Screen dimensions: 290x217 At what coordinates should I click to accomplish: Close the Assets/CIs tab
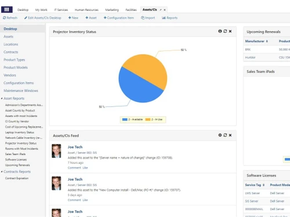coord(165,10)
